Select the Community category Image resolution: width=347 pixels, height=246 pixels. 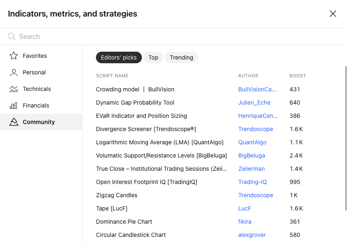(x=41, y=122)
